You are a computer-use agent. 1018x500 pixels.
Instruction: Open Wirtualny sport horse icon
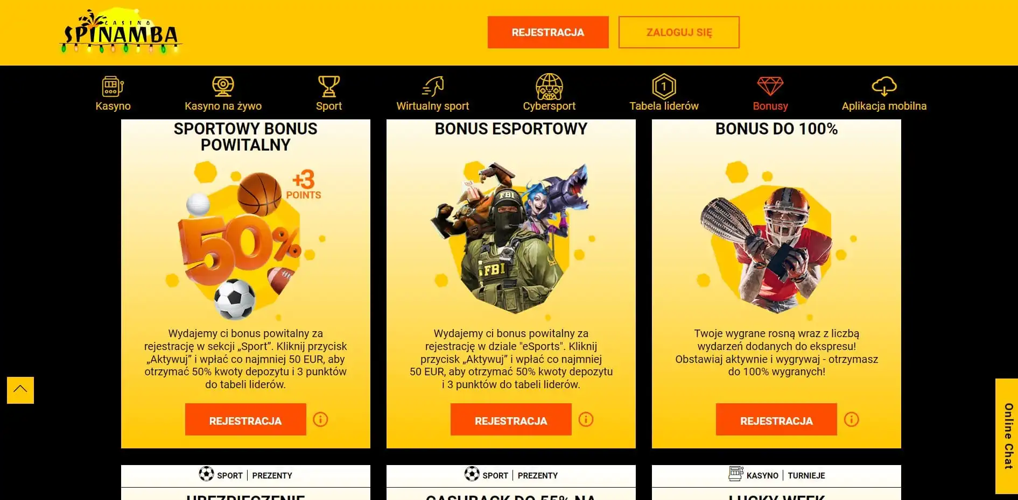coord(433,86)
